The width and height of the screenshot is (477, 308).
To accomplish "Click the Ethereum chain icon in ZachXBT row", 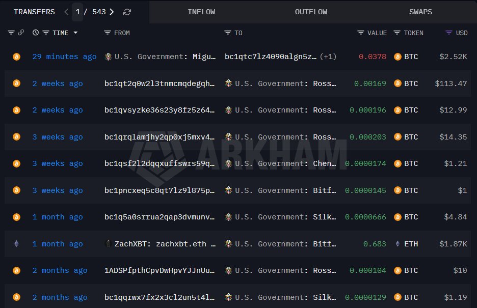I will [x=17, y=244].
